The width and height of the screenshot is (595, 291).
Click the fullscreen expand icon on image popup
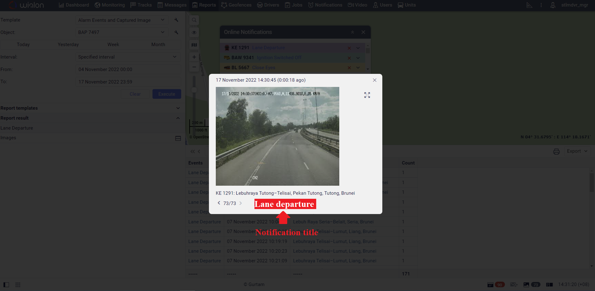367,95
